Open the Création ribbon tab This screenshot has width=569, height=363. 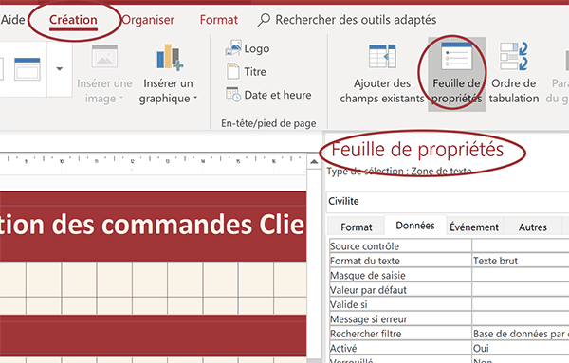pyautogui.click(x=73, y=20)
